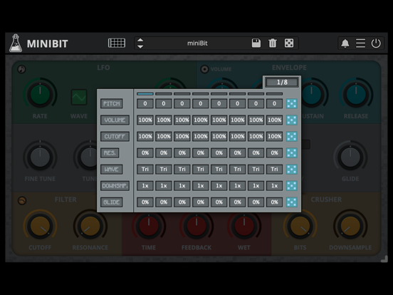Open the hamburger menu icon
The width and height of the screenshot is (393, 295).
360,43
